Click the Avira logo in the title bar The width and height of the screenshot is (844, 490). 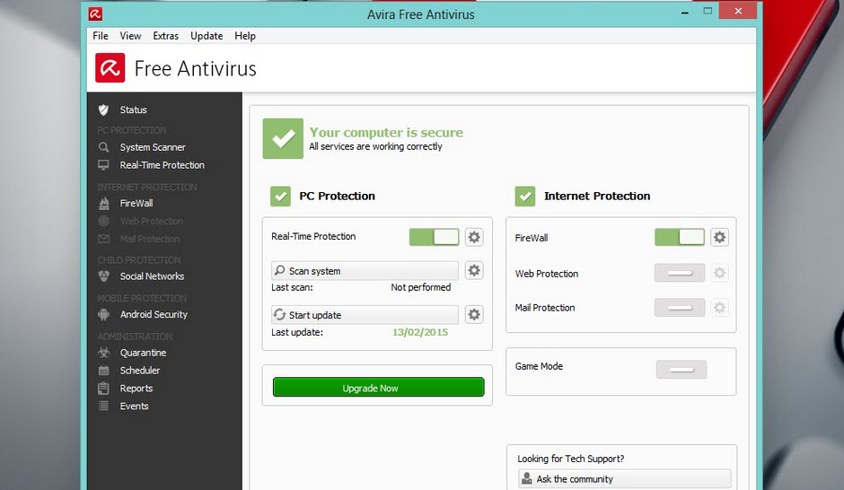tap(95, 14)
